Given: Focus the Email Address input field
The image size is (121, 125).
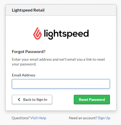Looking at the screenshot, I should pyautogui.click(x=61, y=84).
